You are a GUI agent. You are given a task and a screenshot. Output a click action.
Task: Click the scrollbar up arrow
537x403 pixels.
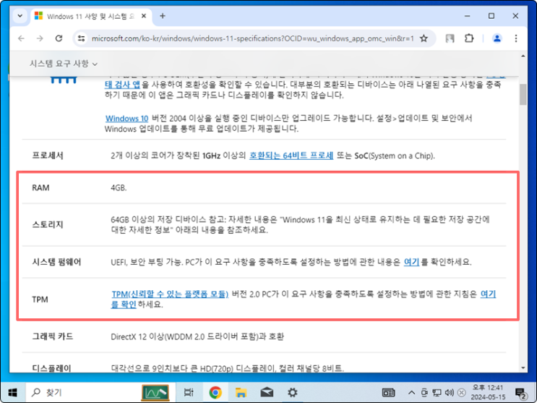pos(523,56)
